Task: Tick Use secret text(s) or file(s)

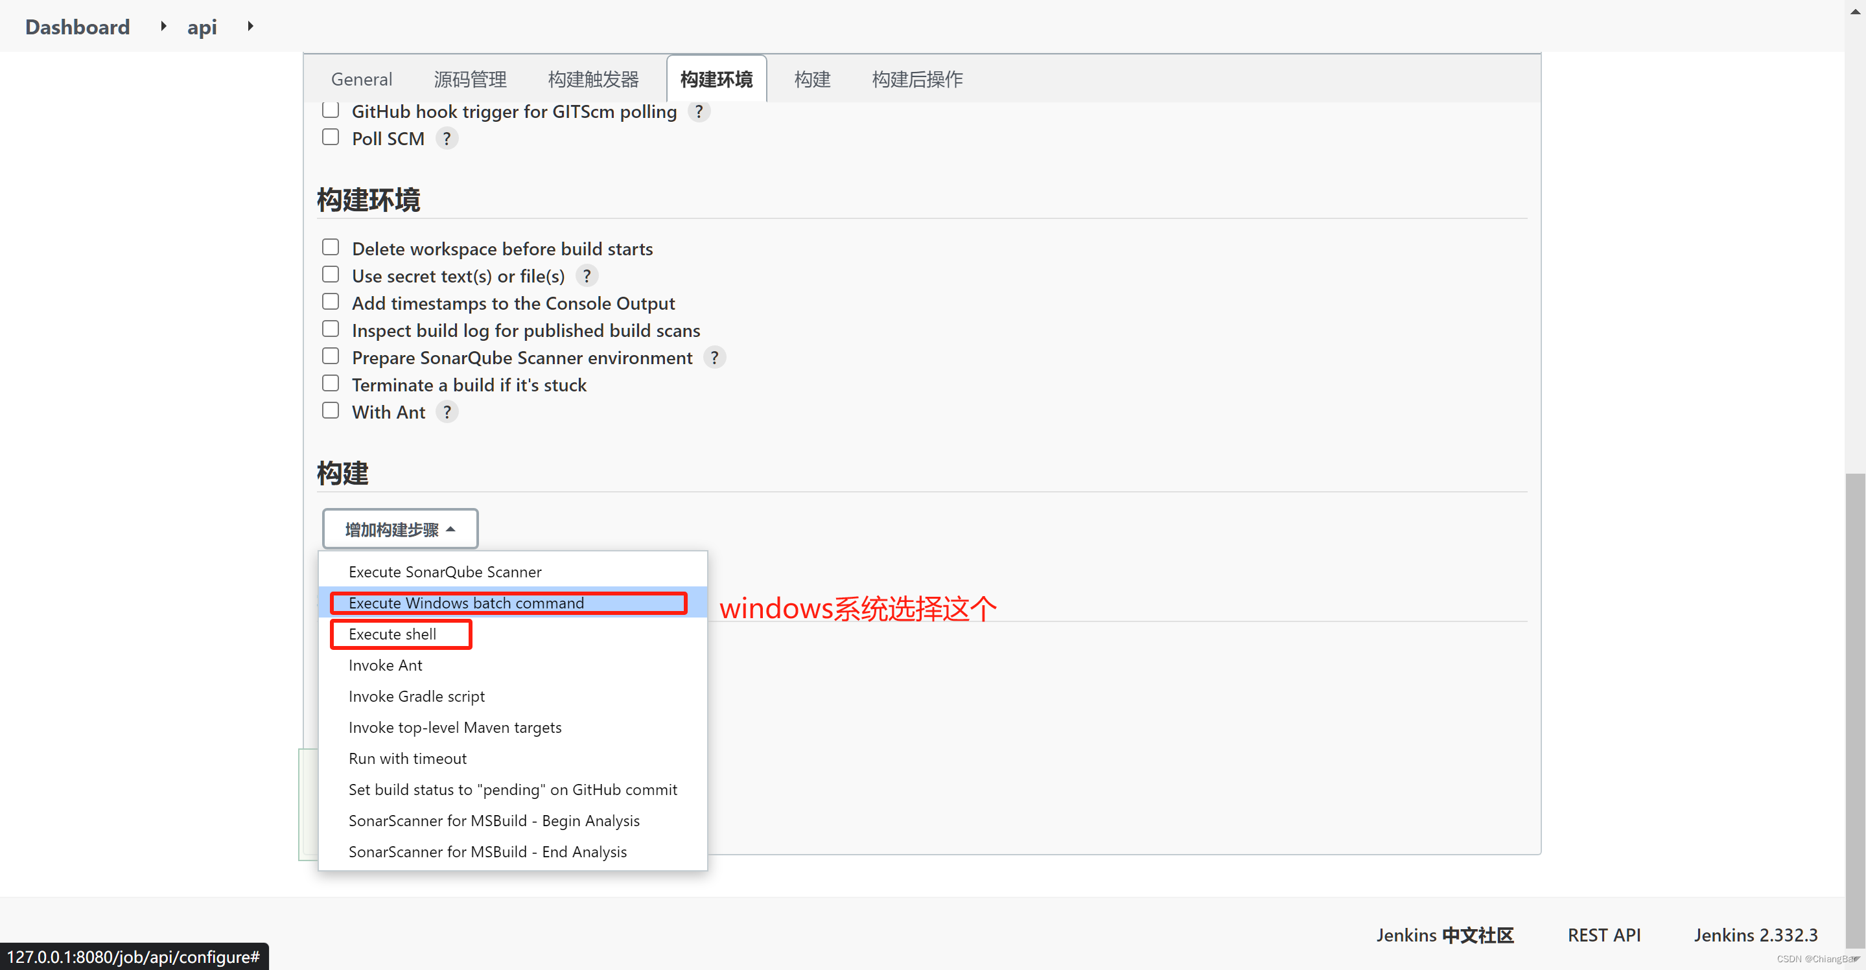Action: 331,275
